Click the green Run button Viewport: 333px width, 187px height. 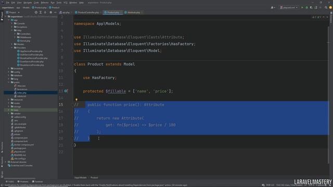pos(302,7)
